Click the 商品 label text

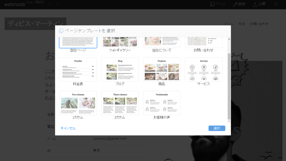click(x=162, y=84)
